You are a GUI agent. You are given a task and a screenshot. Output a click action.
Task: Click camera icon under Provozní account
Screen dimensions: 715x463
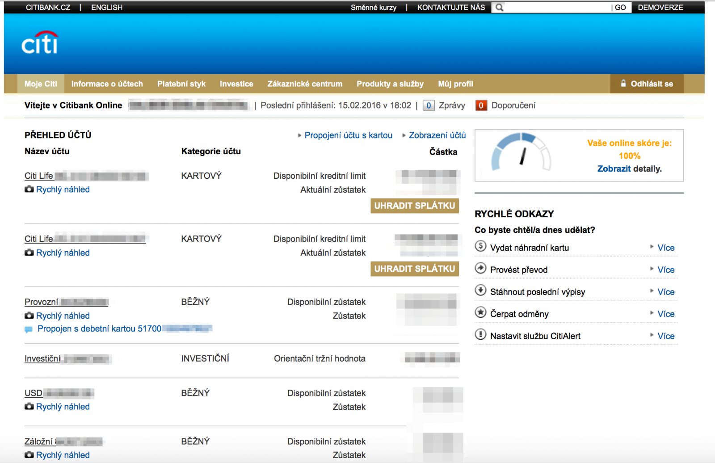(29, 316)
